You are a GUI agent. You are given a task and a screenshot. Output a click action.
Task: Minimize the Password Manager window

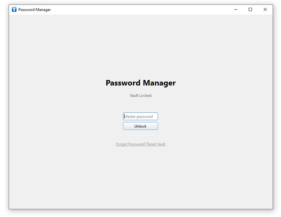click(236, 9)
